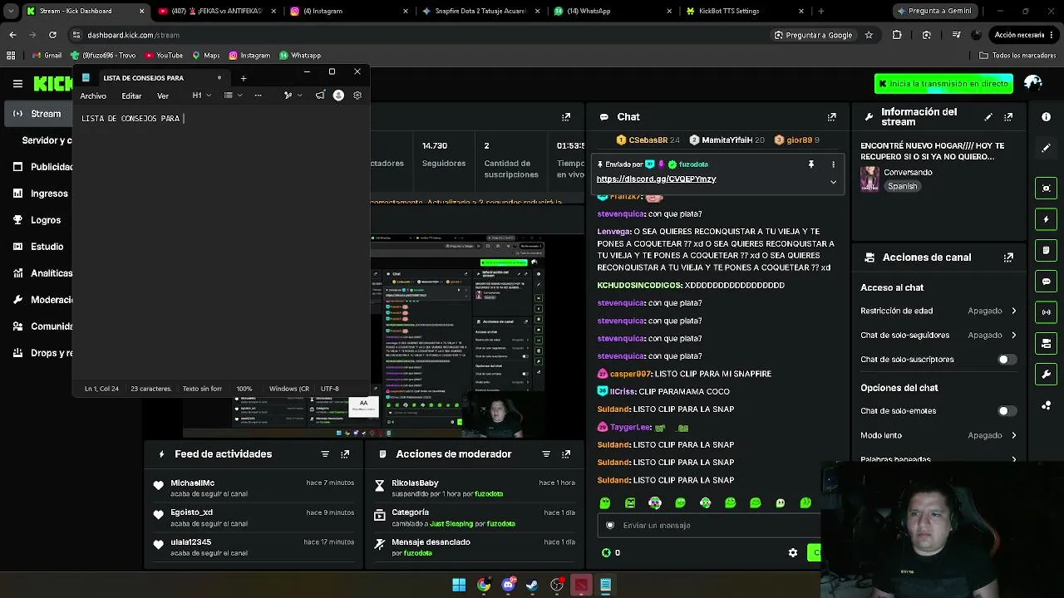Add a new Notepad tab

tap(244, 78)
